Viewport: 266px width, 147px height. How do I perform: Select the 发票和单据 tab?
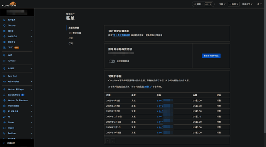(x=74, y=28)
